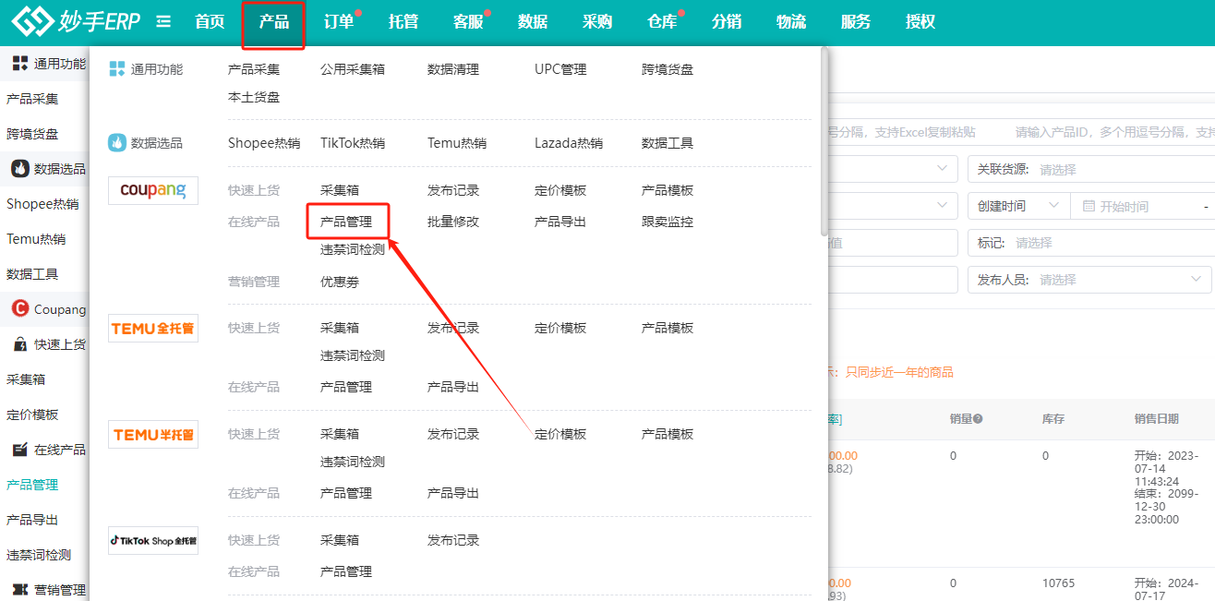
Task: Open UPC管理 from the menu
Action: [560, 69]
